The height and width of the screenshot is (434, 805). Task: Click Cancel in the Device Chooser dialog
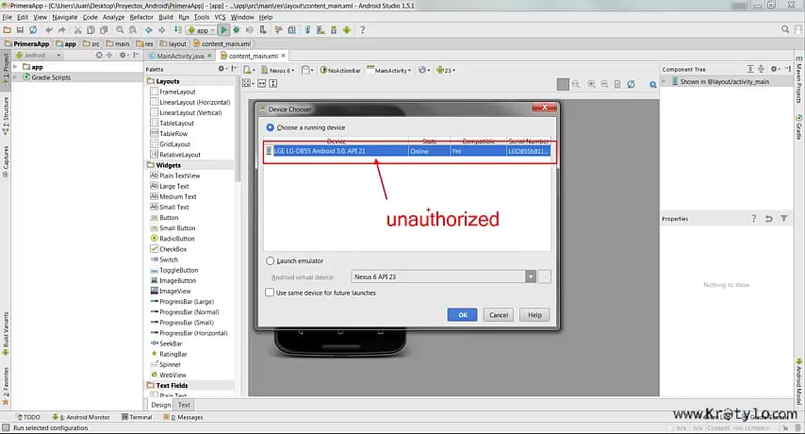tap(499, 315)
